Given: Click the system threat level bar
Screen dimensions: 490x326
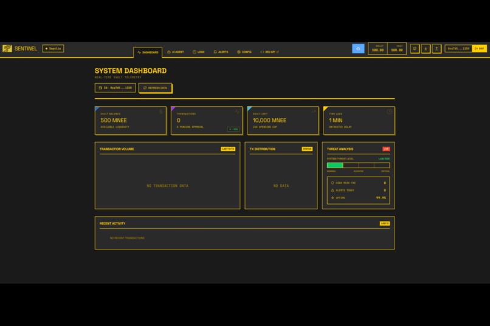Looking at the screenshot, I should click(x=358, y=165).
